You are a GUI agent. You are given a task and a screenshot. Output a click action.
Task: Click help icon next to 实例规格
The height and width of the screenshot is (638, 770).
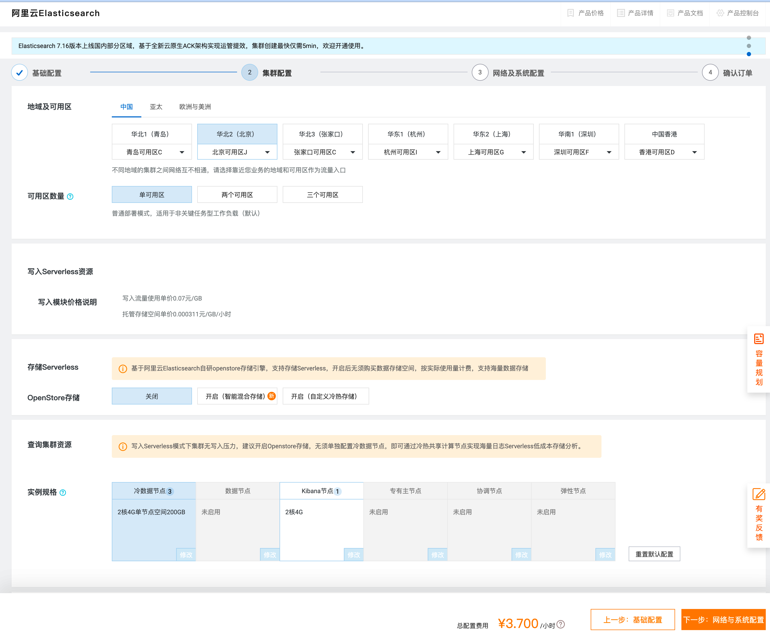[63, 493]
